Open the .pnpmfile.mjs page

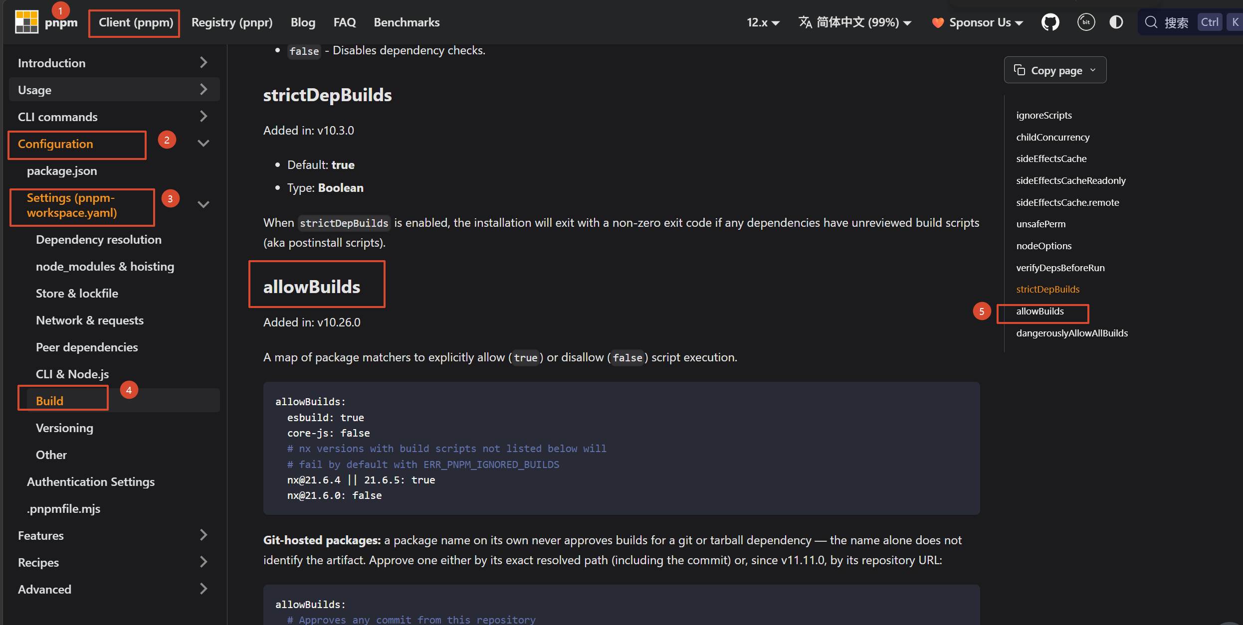pos(63,509)
